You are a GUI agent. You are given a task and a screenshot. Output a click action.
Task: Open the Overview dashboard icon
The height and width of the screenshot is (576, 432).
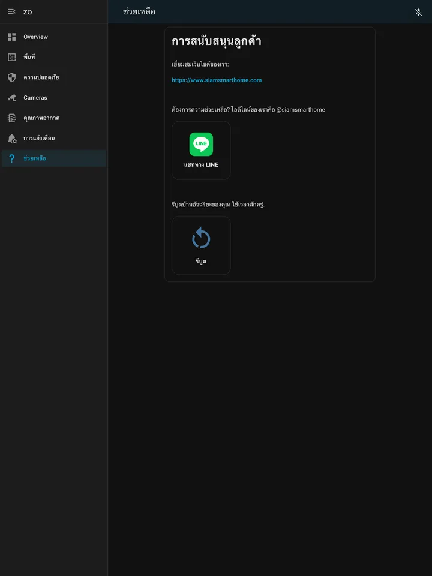coord(12,37)
